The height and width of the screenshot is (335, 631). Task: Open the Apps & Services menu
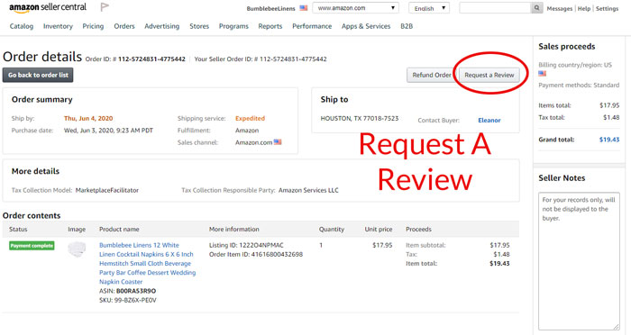tap(366, 26)
